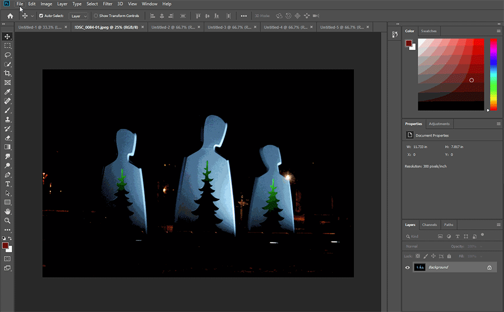Open the File menu
The image size is (504, 312).
tap(20, 4)
